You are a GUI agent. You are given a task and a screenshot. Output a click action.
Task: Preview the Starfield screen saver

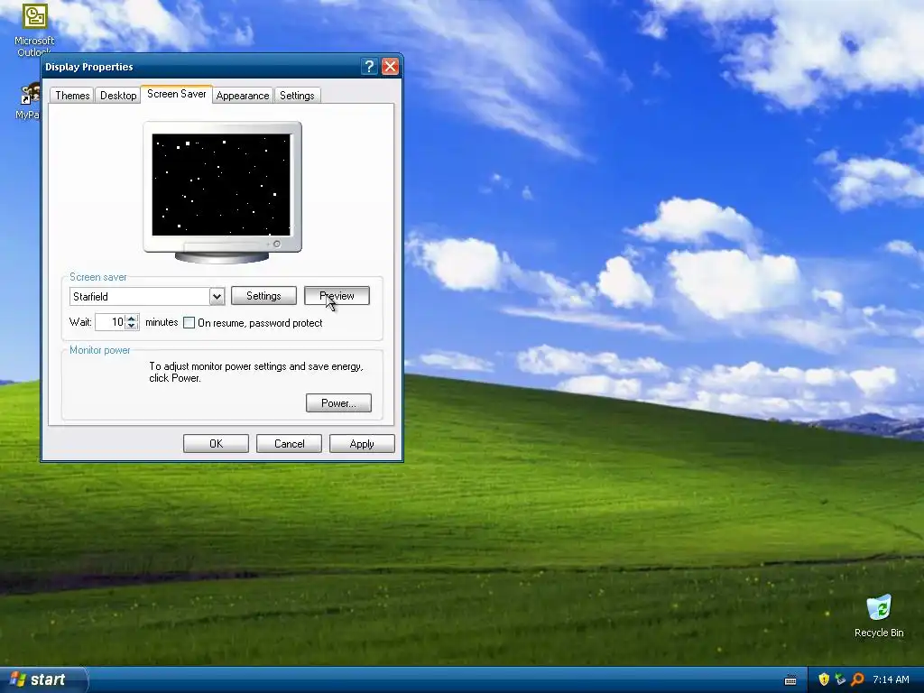click(x=337, y=296)
